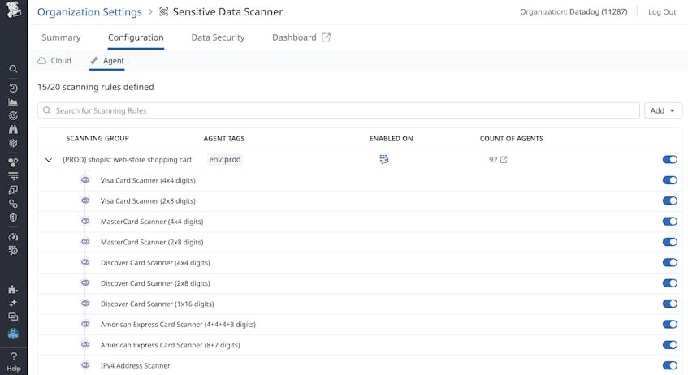Click the Help question mark icon
Viewport: 688px width, 375px height.
click(13, 356)
